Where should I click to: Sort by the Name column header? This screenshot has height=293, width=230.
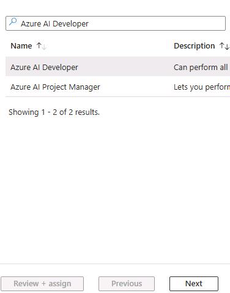(21, 46)
